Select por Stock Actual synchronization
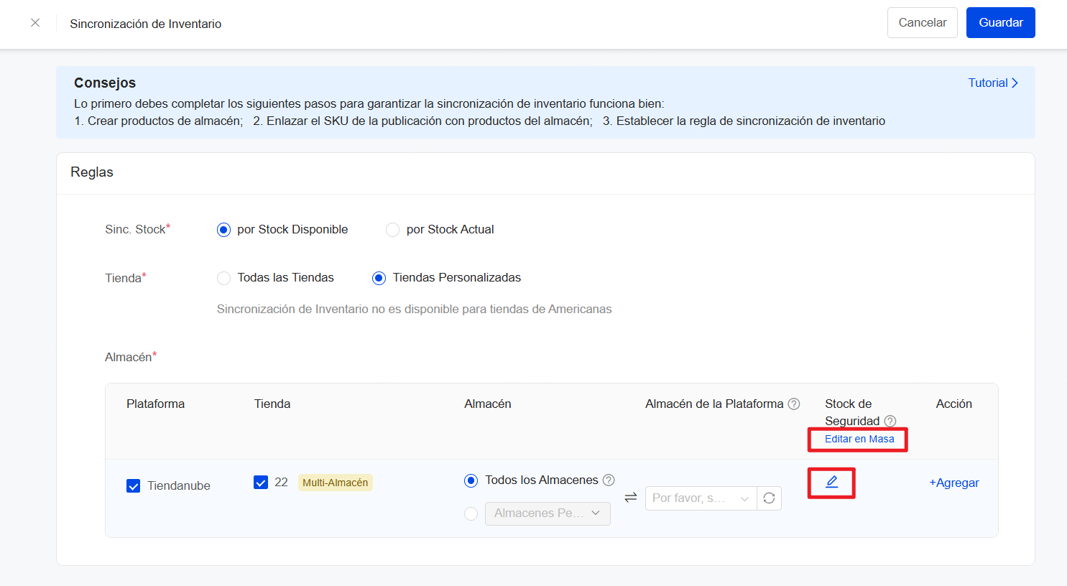This screenshot has height=586, width=1067. coord(392,229)
